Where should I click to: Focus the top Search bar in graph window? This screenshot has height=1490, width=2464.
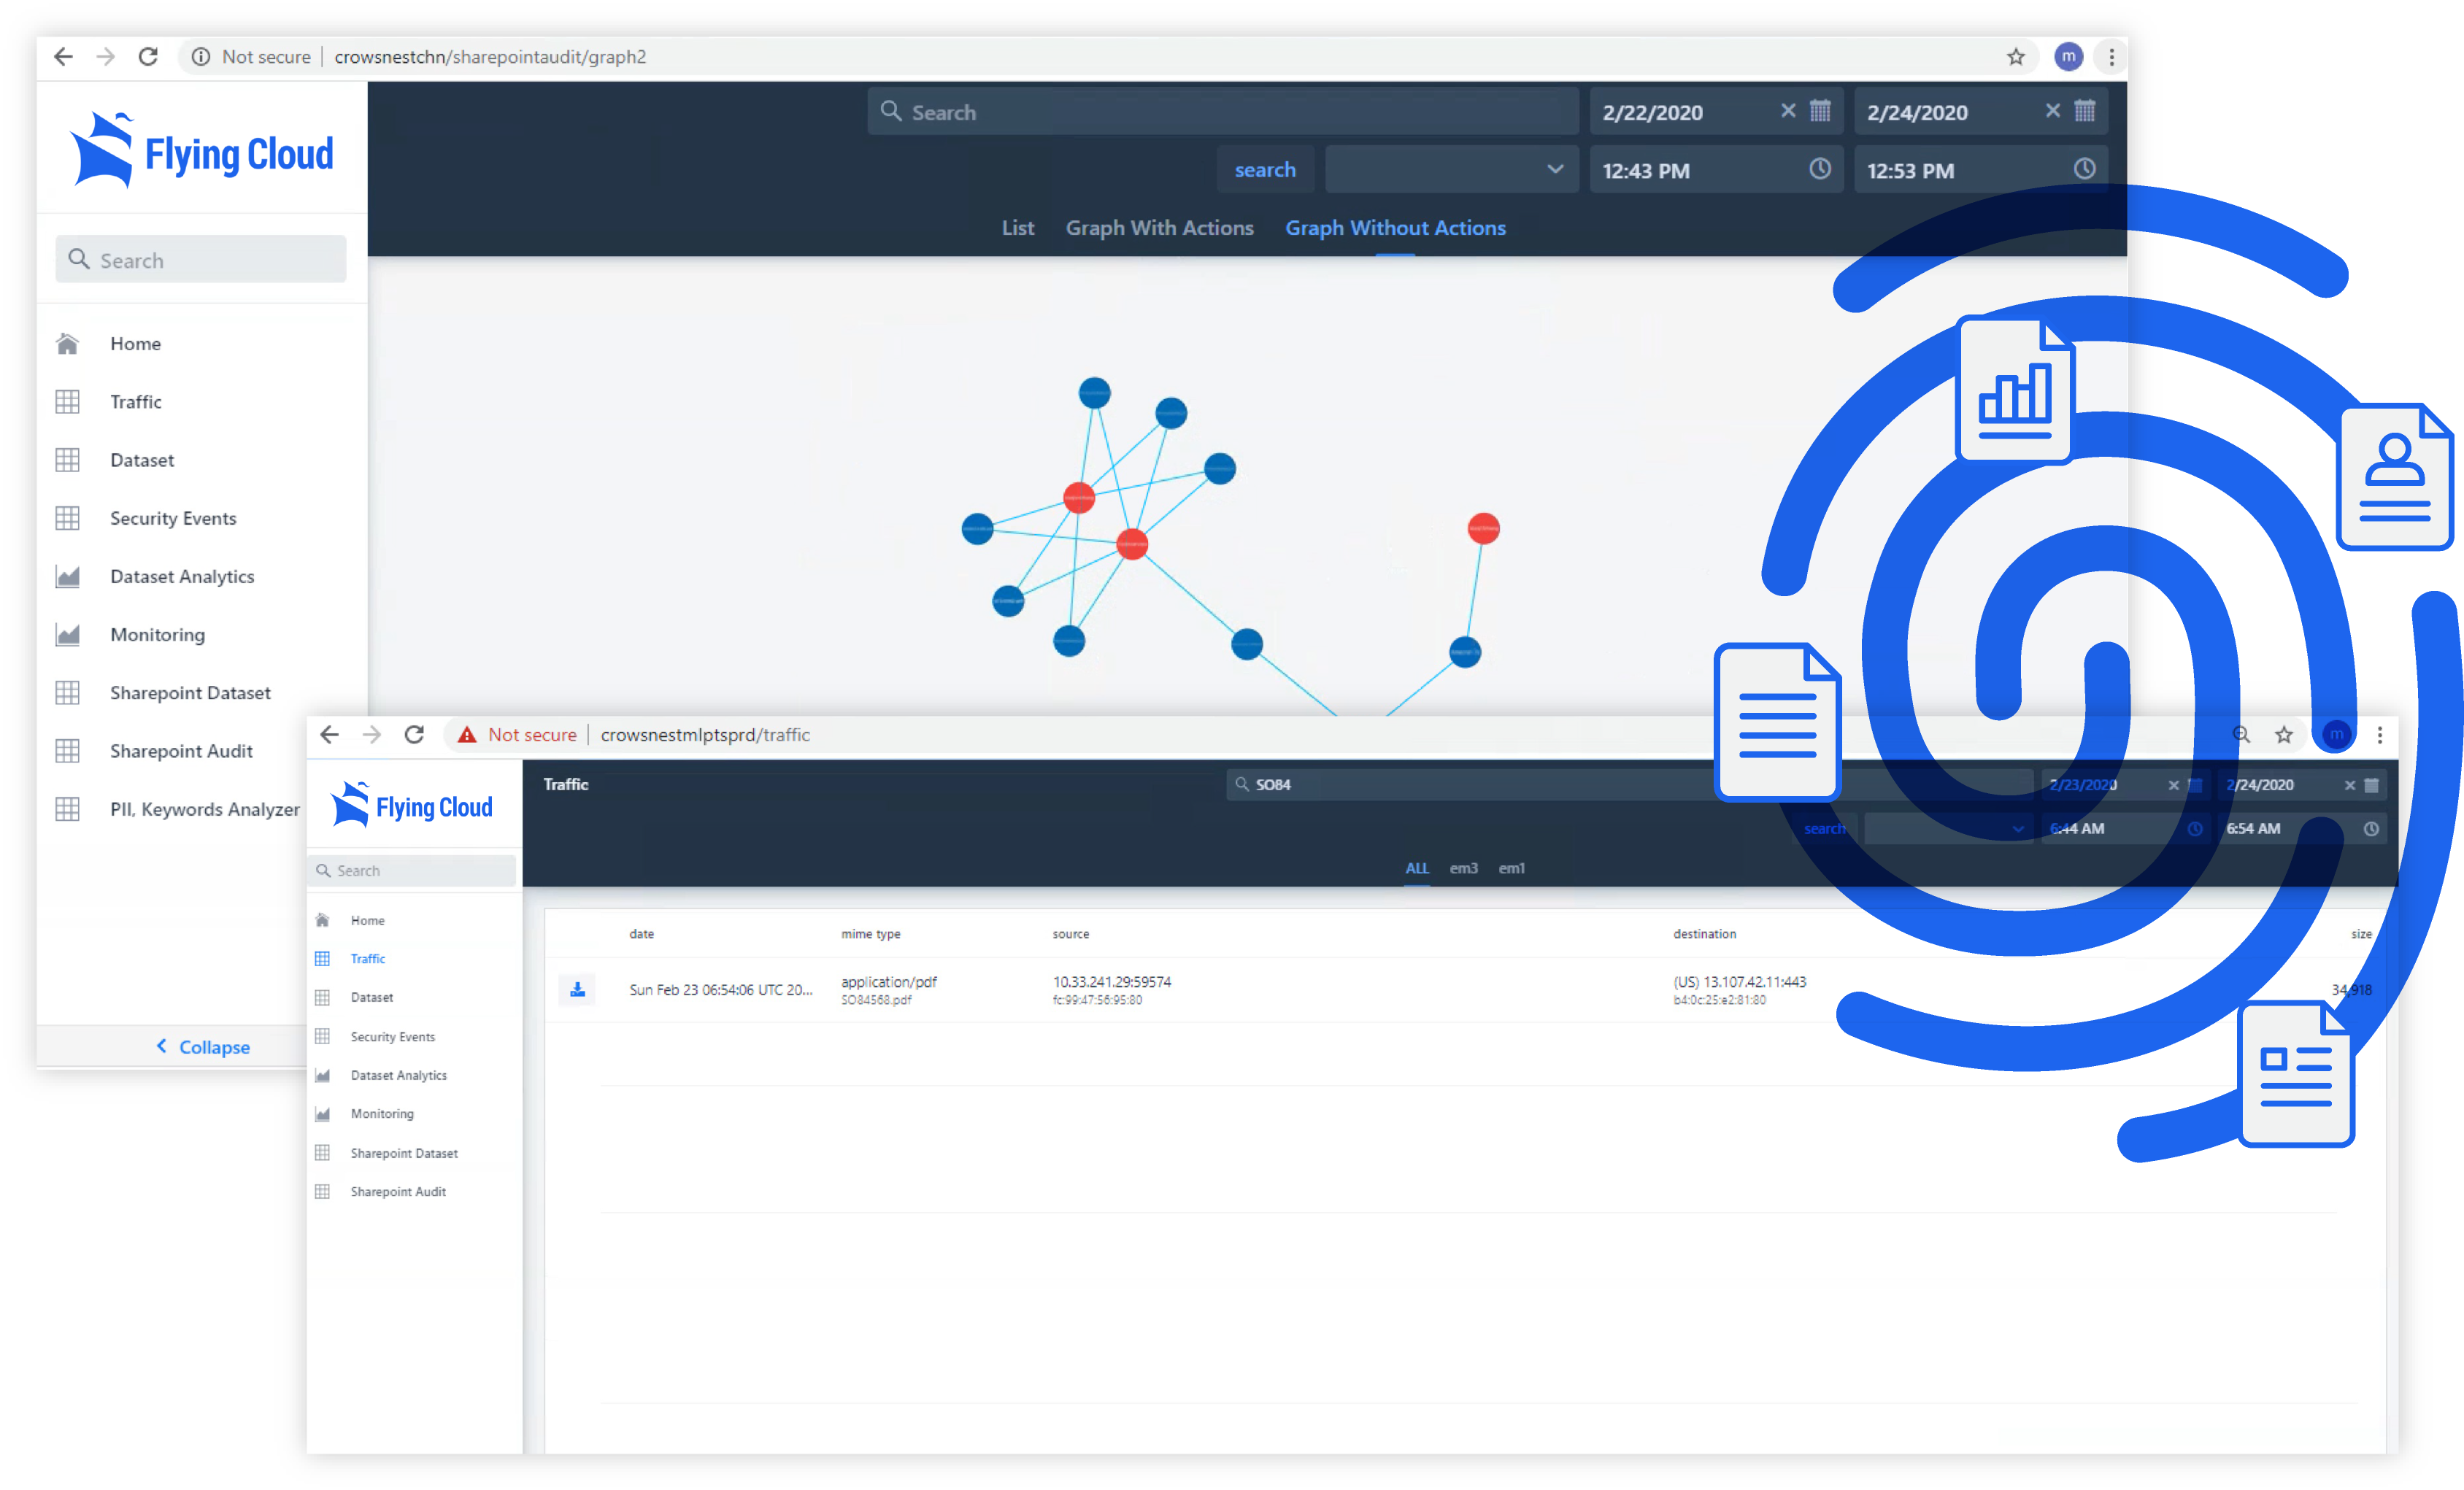coord(1222,112)
